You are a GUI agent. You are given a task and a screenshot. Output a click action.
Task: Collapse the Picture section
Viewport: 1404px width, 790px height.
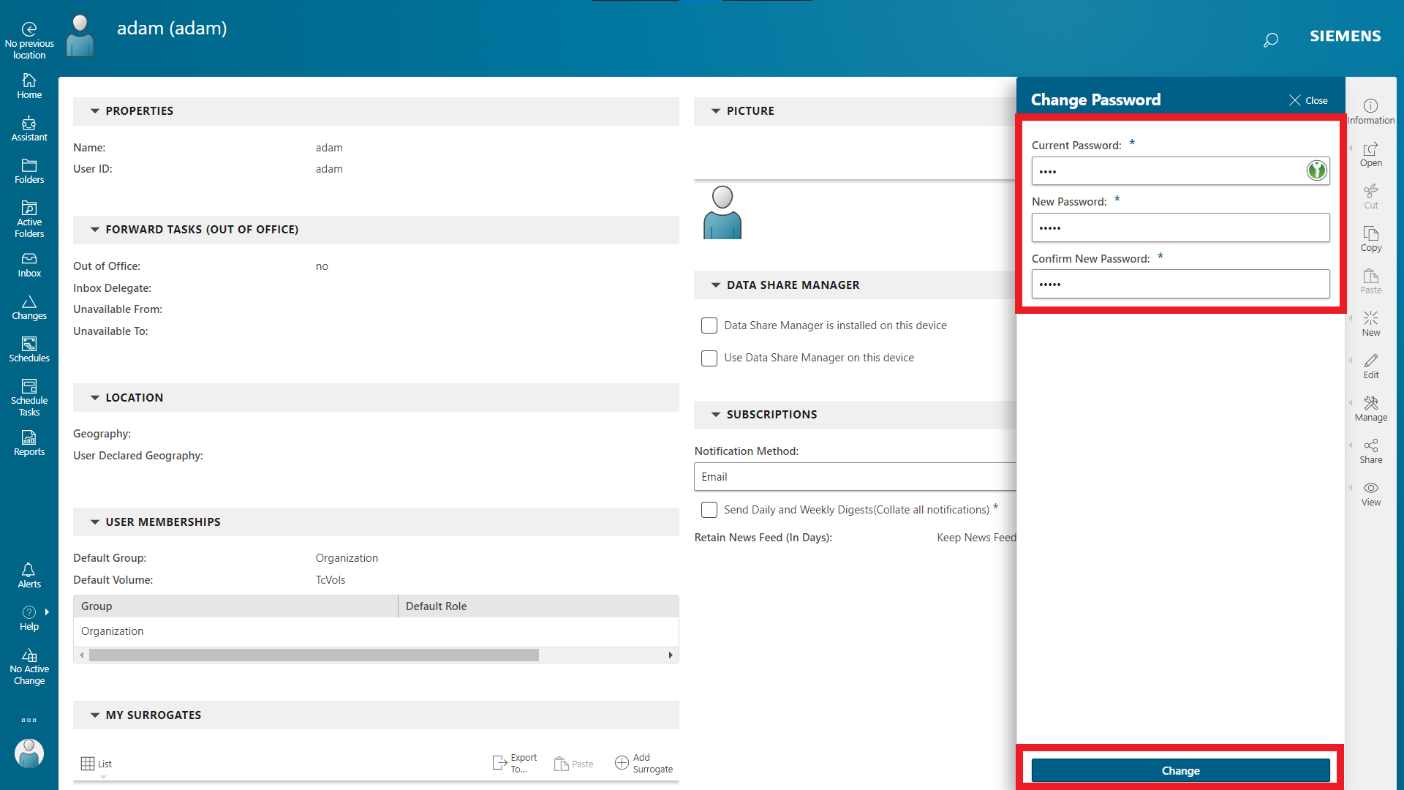[716, 111]
